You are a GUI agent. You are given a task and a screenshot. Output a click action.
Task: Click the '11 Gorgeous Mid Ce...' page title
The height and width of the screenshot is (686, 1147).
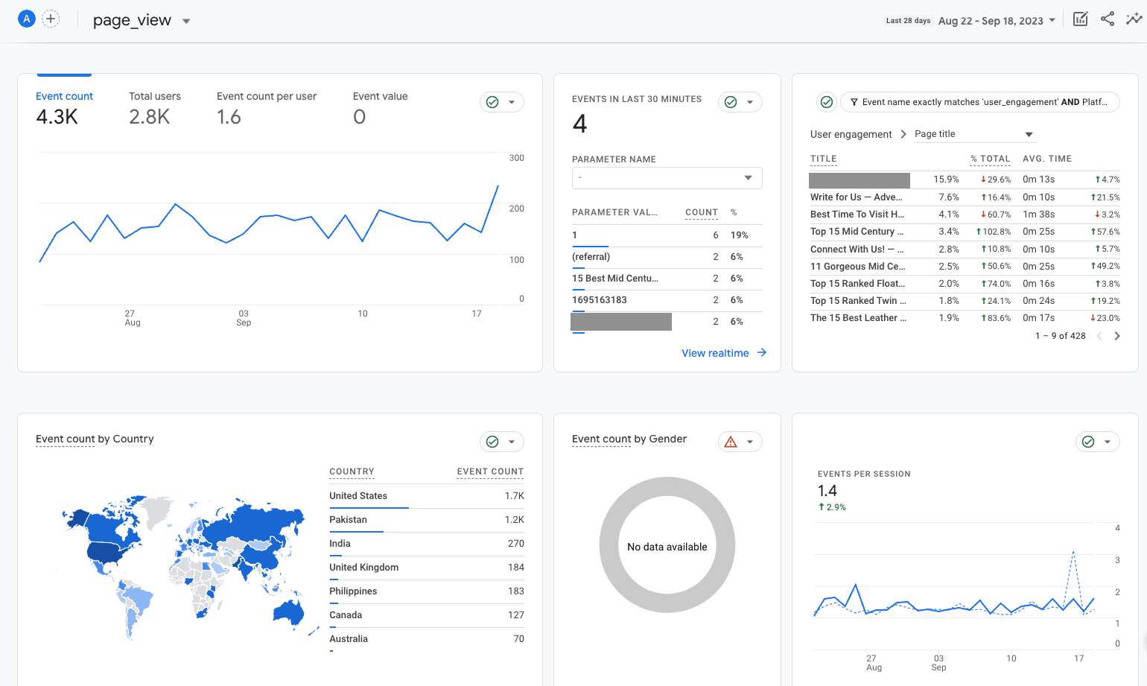click(858, 267)
